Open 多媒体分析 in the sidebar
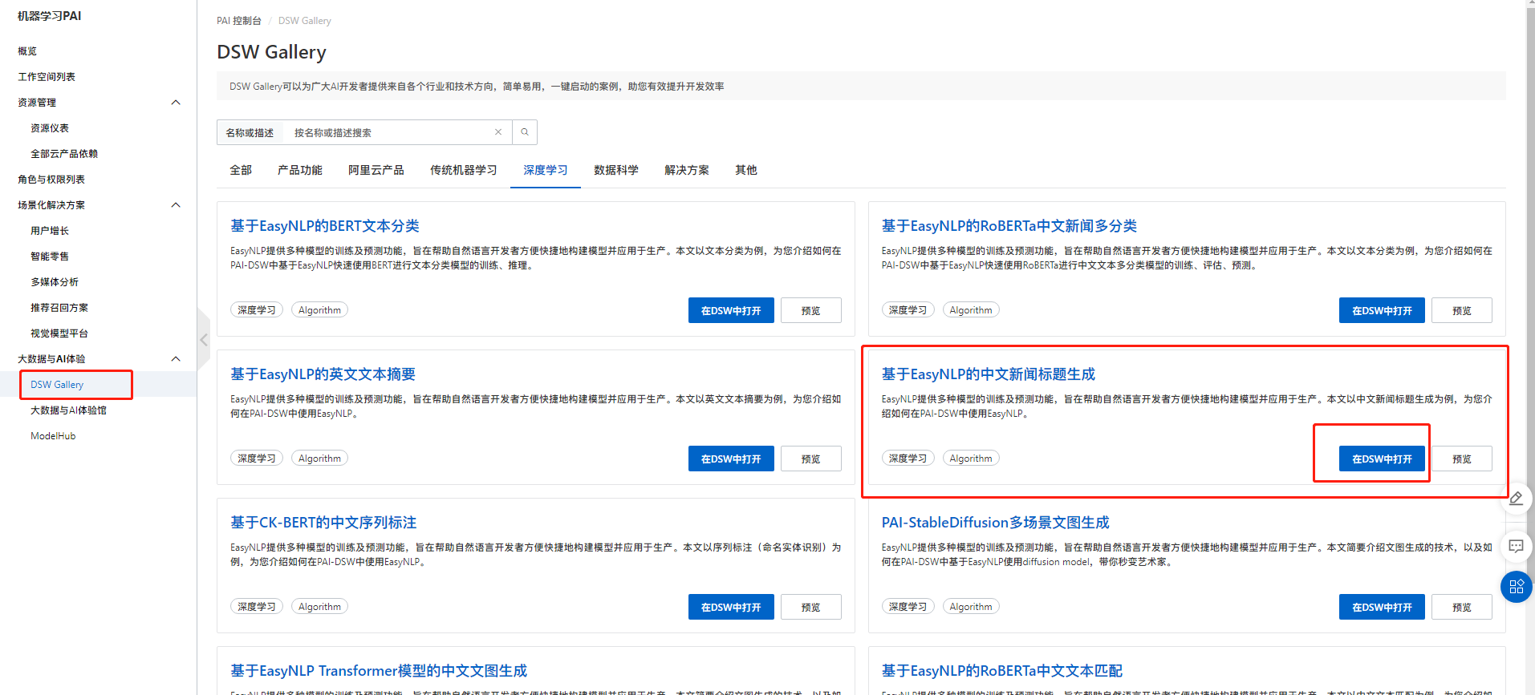The image size is (1535, 695). point(55,282)
